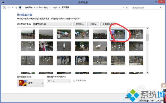Click the 桌面背景 breadcrumb

65,7
